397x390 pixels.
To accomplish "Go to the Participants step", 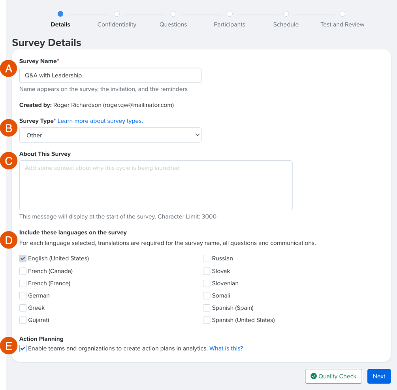I will [230, 13].
